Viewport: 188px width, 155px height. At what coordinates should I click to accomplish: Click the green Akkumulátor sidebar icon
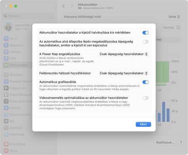[x=6, y=65]
